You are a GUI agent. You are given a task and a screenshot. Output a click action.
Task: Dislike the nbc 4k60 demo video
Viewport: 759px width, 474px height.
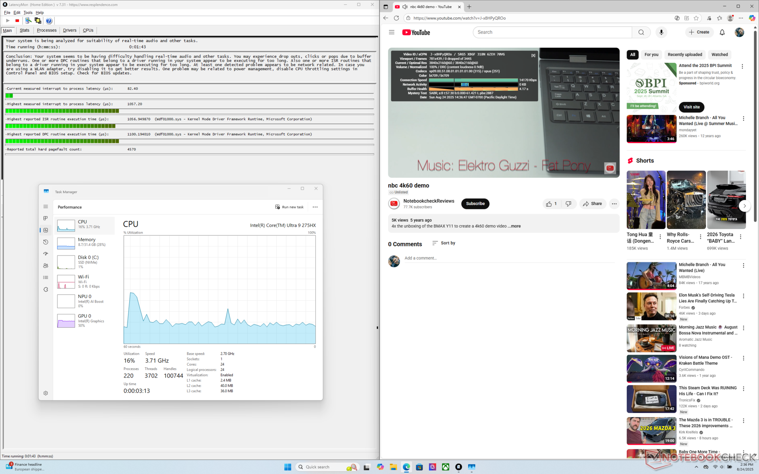[568, 204]
